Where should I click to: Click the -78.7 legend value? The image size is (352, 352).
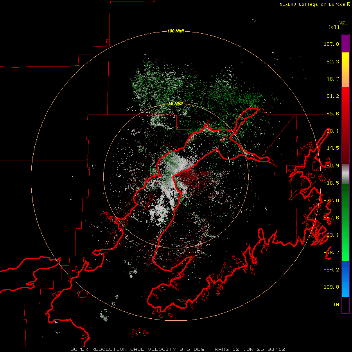pos(331,253)
